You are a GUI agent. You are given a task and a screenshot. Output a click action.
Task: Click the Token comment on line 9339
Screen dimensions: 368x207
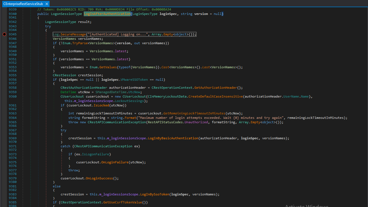(104, 9)
